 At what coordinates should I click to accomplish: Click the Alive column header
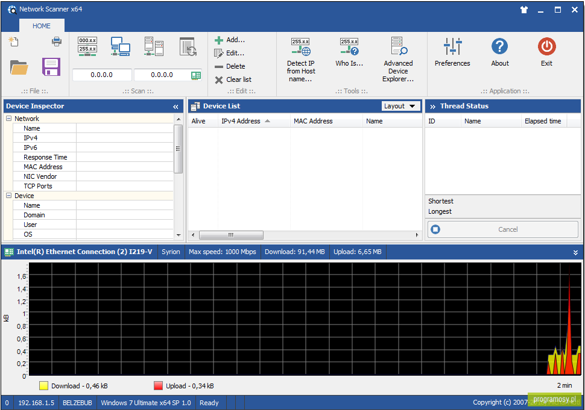pyautogui.click(x=203, y=121)
